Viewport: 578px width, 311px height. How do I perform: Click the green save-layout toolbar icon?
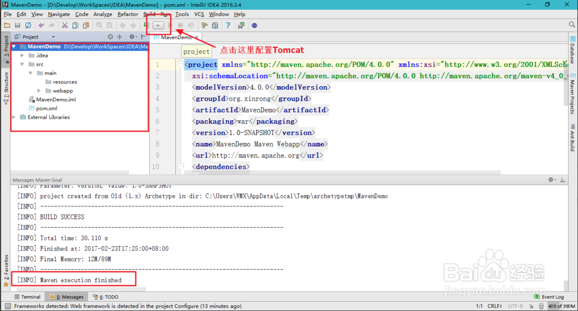point(241,25)
